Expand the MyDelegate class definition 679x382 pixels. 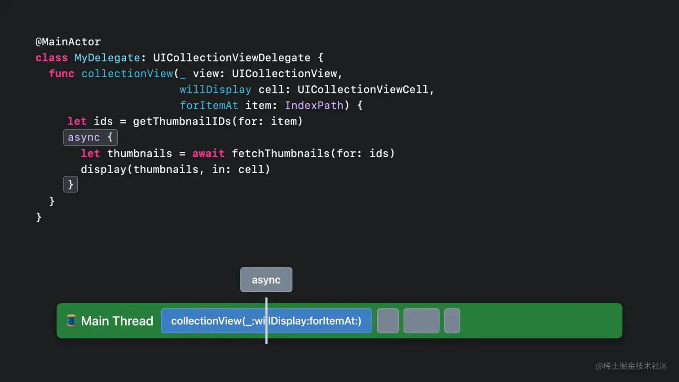click(106, 57)
